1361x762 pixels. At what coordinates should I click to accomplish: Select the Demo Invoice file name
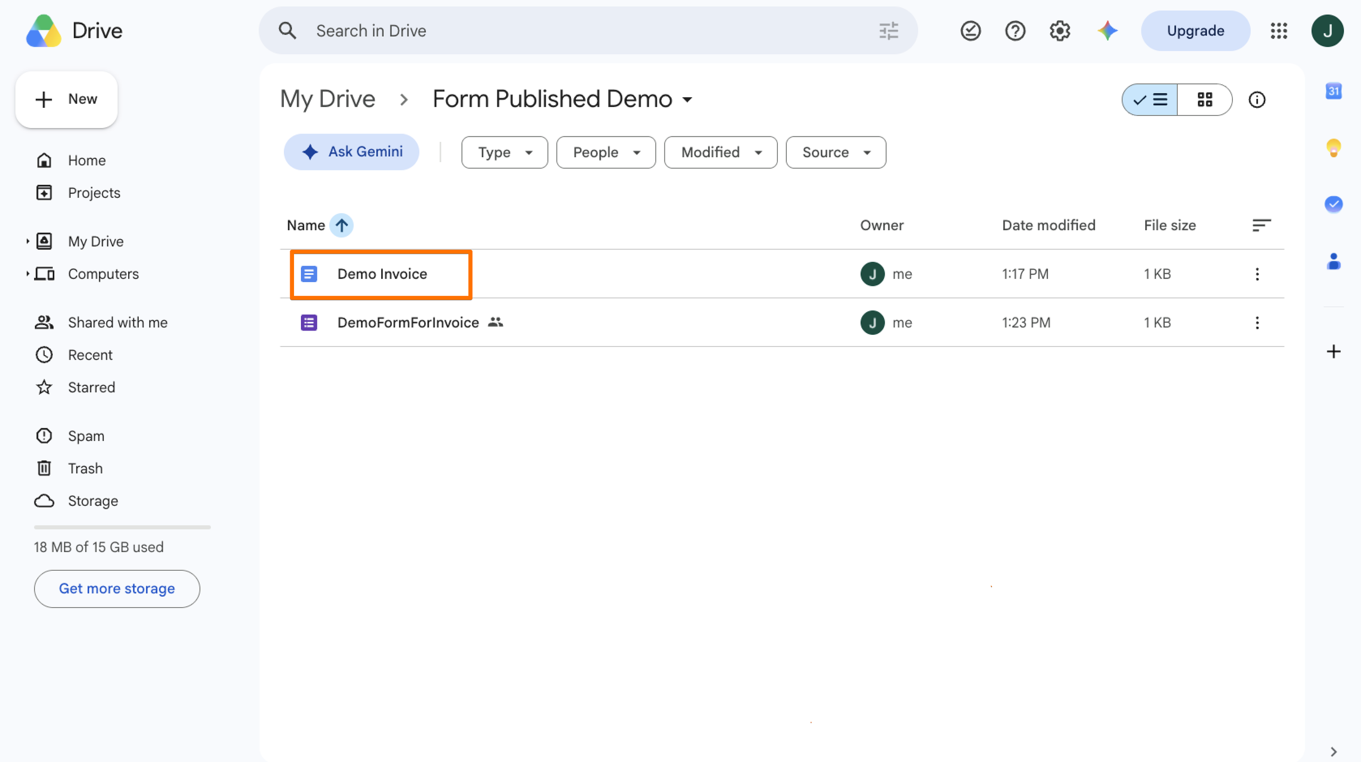382,274
